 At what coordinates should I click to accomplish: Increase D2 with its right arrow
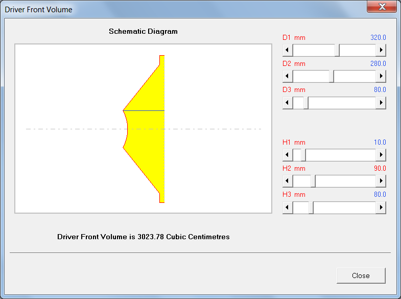point(381,76)
